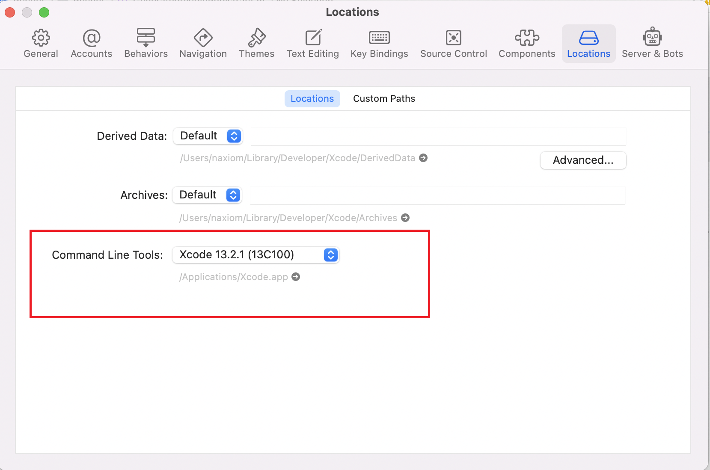This screenshot has height=470, width=710.
Task: Expand the Derived Data location dropdown
Action: pyautogui.click(x=208, y=136)
